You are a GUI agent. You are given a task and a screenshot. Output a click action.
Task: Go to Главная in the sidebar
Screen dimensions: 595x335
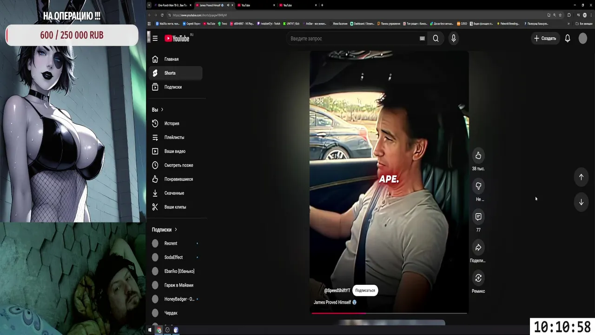pyautogui.click(x=176, y=59)
